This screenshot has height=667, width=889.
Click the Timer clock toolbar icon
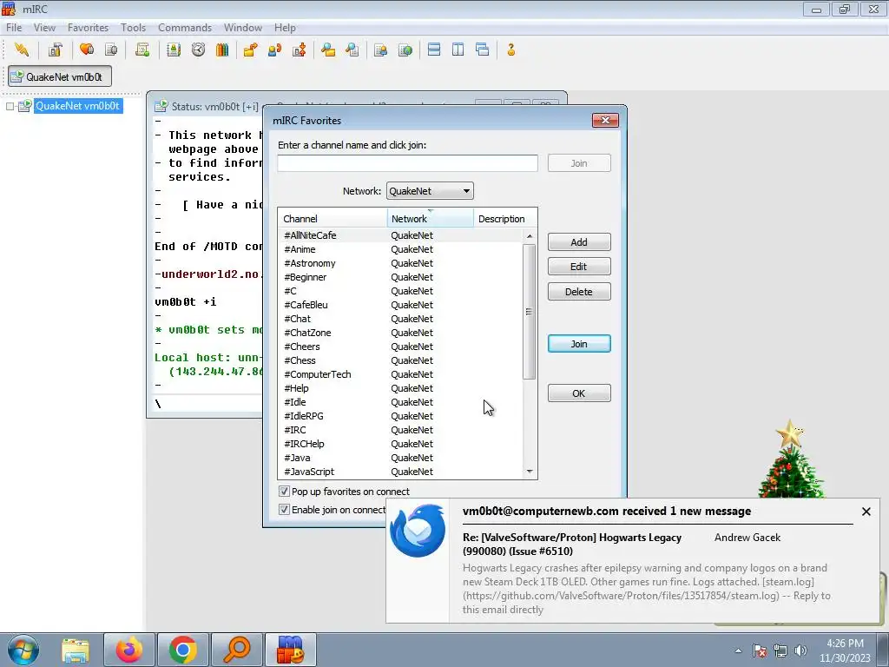pyautogui.click(x=198, y=50)
